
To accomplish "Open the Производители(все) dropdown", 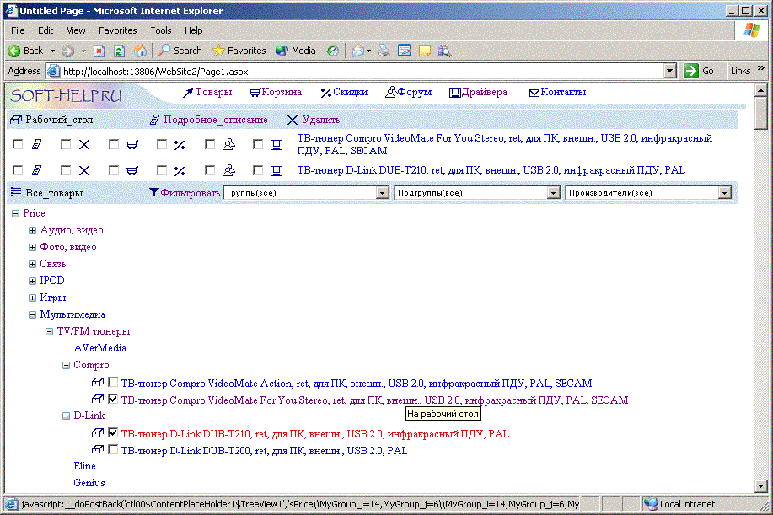I will coord(648,193).
